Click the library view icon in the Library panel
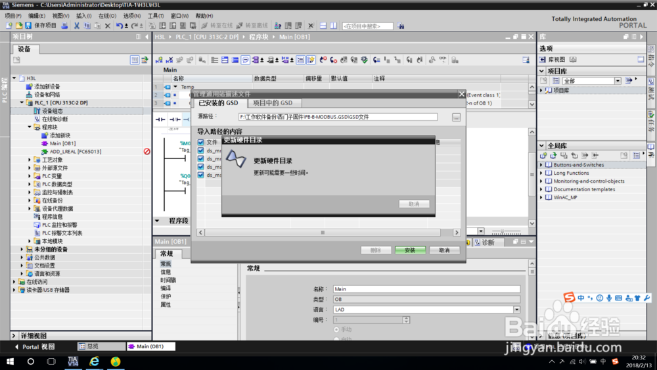Viewport: 657px width, 370px height. (543, 60)
